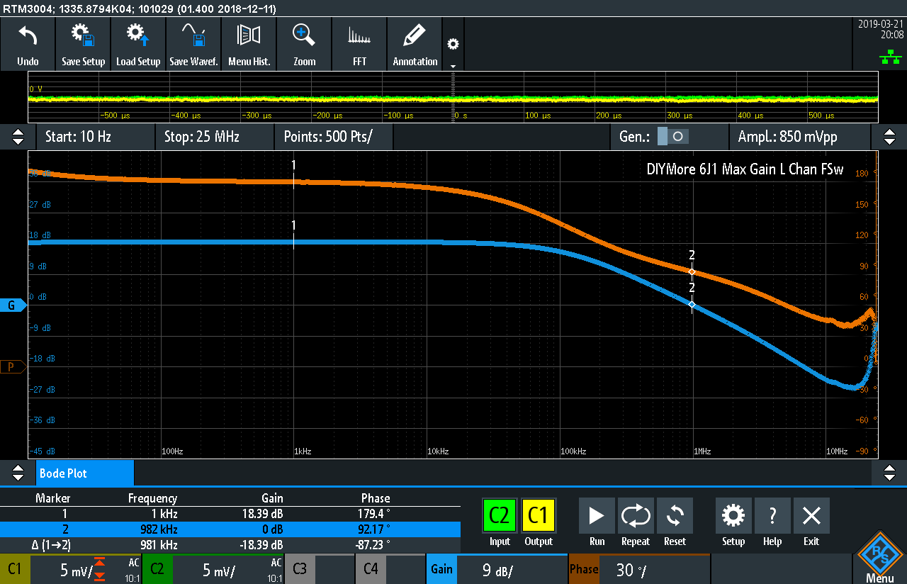This screenshot has width=907, height=584.
Task: Select marker 2 row at 982 kHz
Action: (x=230, y=529)
